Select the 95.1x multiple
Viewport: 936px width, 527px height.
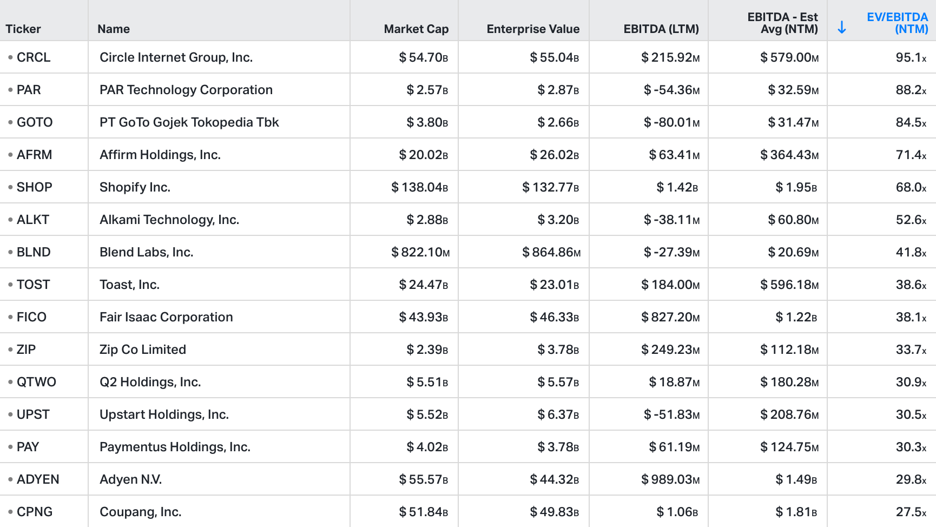coord(911,57)
